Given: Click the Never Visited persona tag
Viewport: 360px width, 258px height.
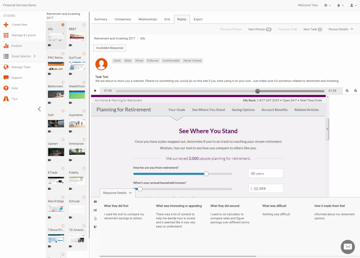Looking at the screenshot, I should (192, 61).
